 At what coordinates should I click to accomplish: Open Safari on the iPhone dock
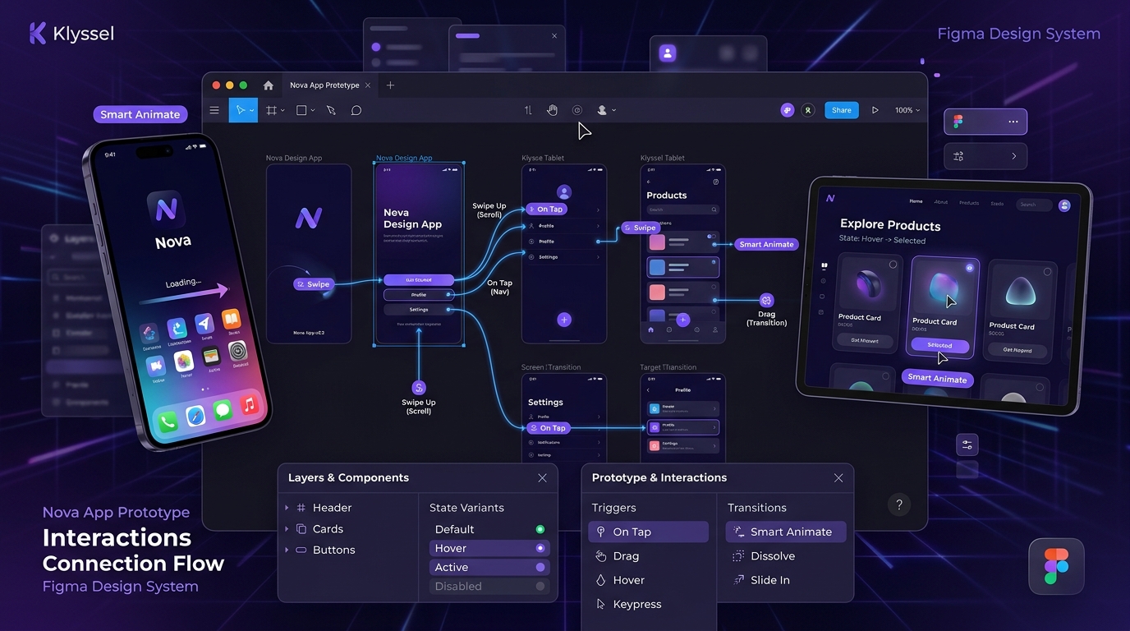click(x=195, y=416)
